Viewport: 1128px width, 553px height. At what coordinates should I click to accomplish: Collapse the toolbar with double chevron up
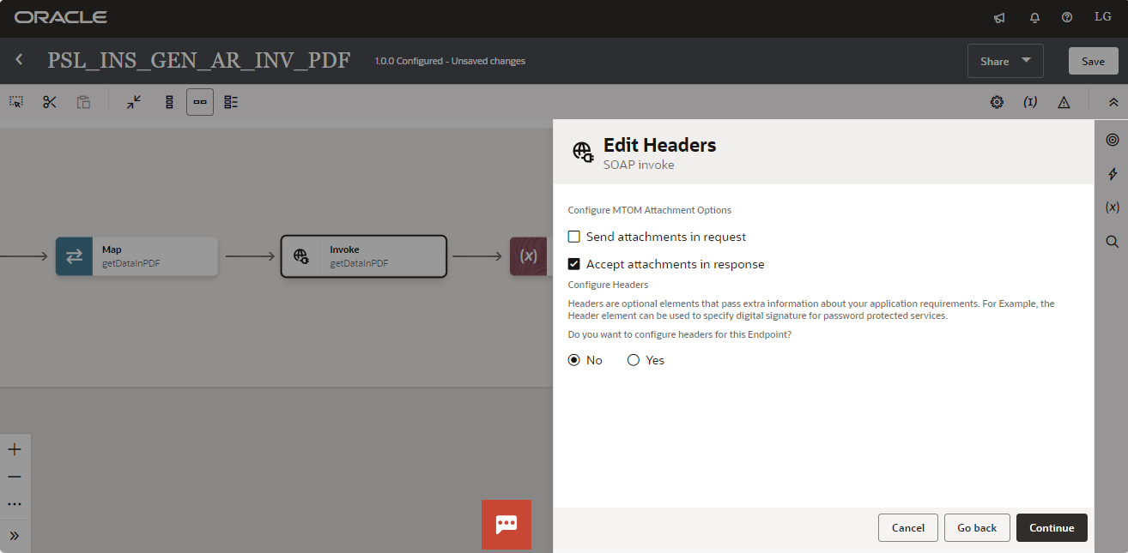pyautogui.click(x=1113, y=102)
